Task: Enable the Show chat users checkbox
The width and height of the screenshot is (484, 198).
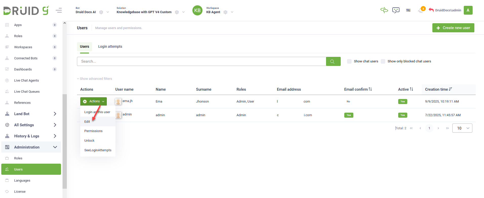Action: click(349, 61)
